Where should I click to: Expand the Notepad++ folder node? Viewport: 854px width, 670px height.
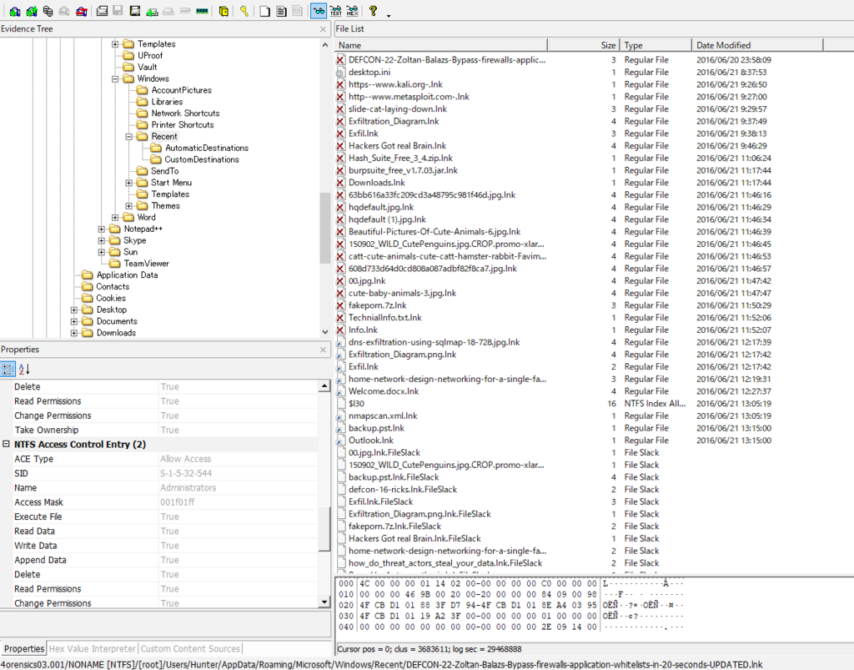coord(101,229)
